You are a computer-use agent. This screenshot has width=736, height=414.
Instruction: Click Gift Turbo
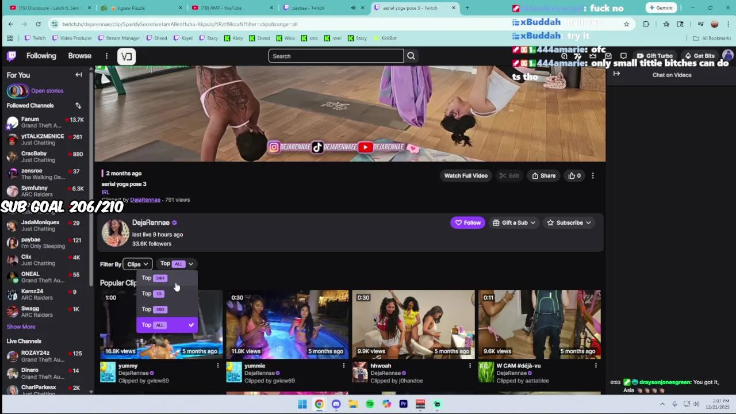[x=654, y=56]
